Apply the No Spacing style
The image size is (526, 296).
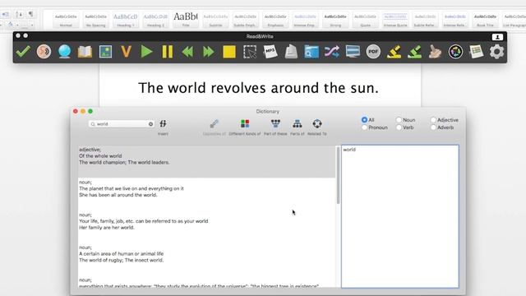tap(95, 20)
